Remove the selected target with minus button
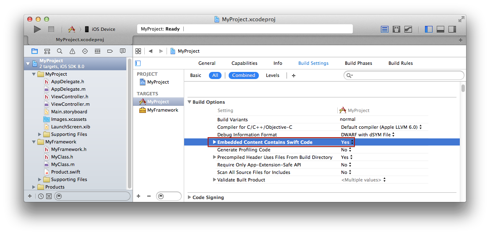The width and height of the screenshot is (490, 235). pyautogui.click(x=149, y=196)
